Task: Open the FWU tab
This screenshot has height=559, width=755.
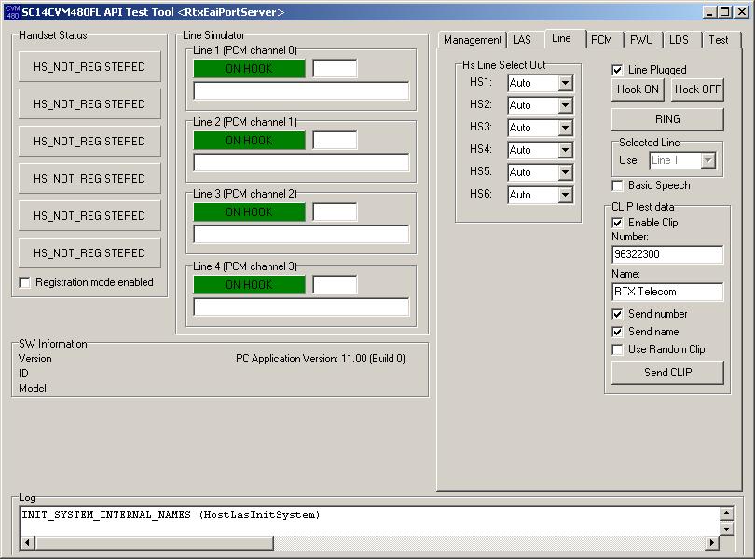Action: [x=641, y=40]
